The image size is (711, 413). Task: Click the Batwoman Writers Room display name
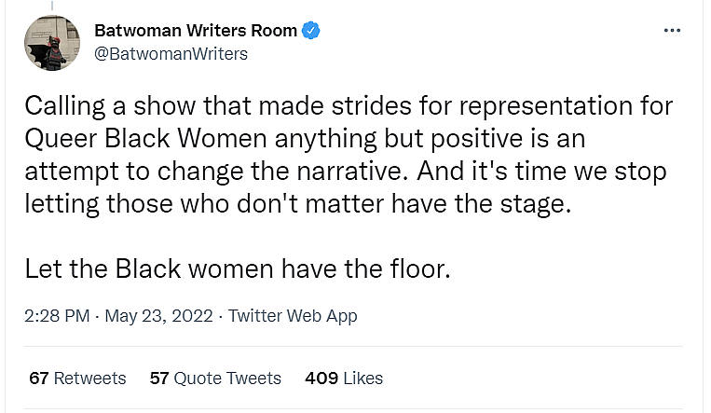point(196,31)
